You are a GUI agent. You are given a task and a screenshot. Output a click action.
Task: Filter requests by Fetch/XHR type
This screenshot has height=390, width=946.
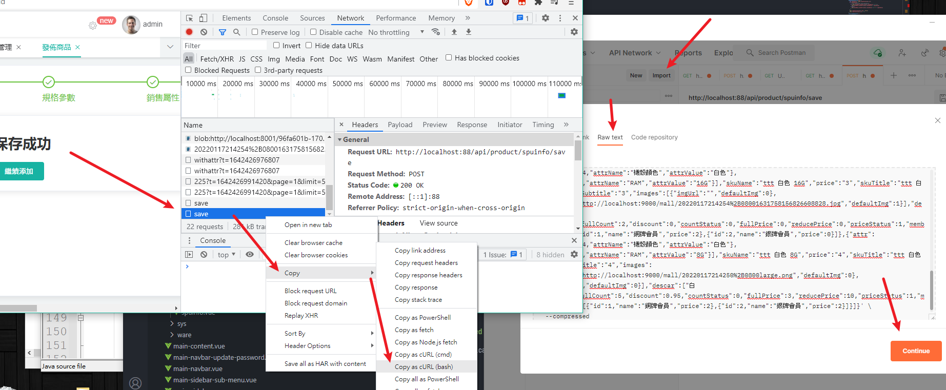[217, 59]
